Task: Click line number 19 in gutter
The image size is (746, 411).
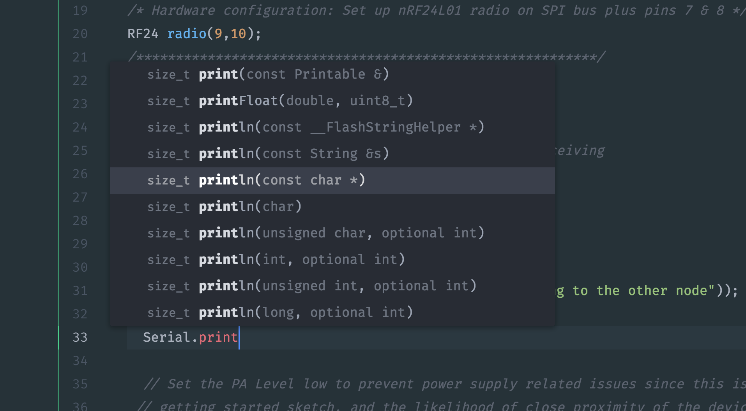Action: tap(80, 11)
